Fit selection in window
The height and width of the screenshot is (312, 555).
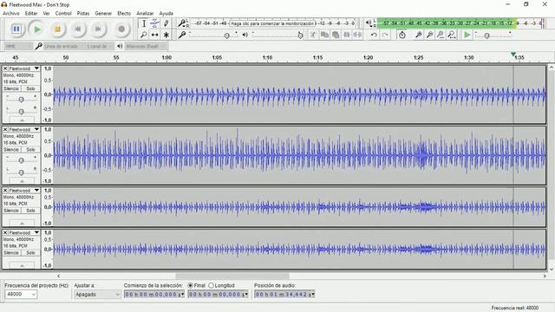click(441, 35)
